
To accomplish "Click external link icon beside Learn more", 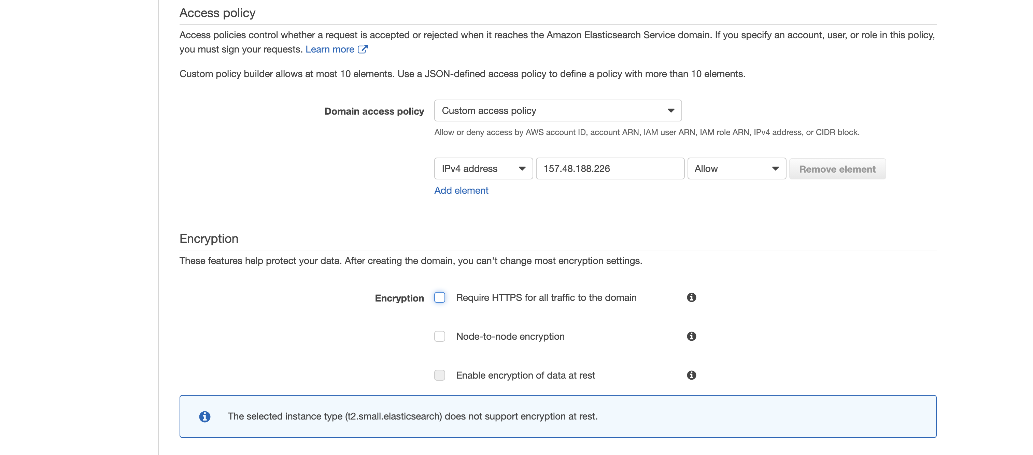I will click(x=363, y=49).
